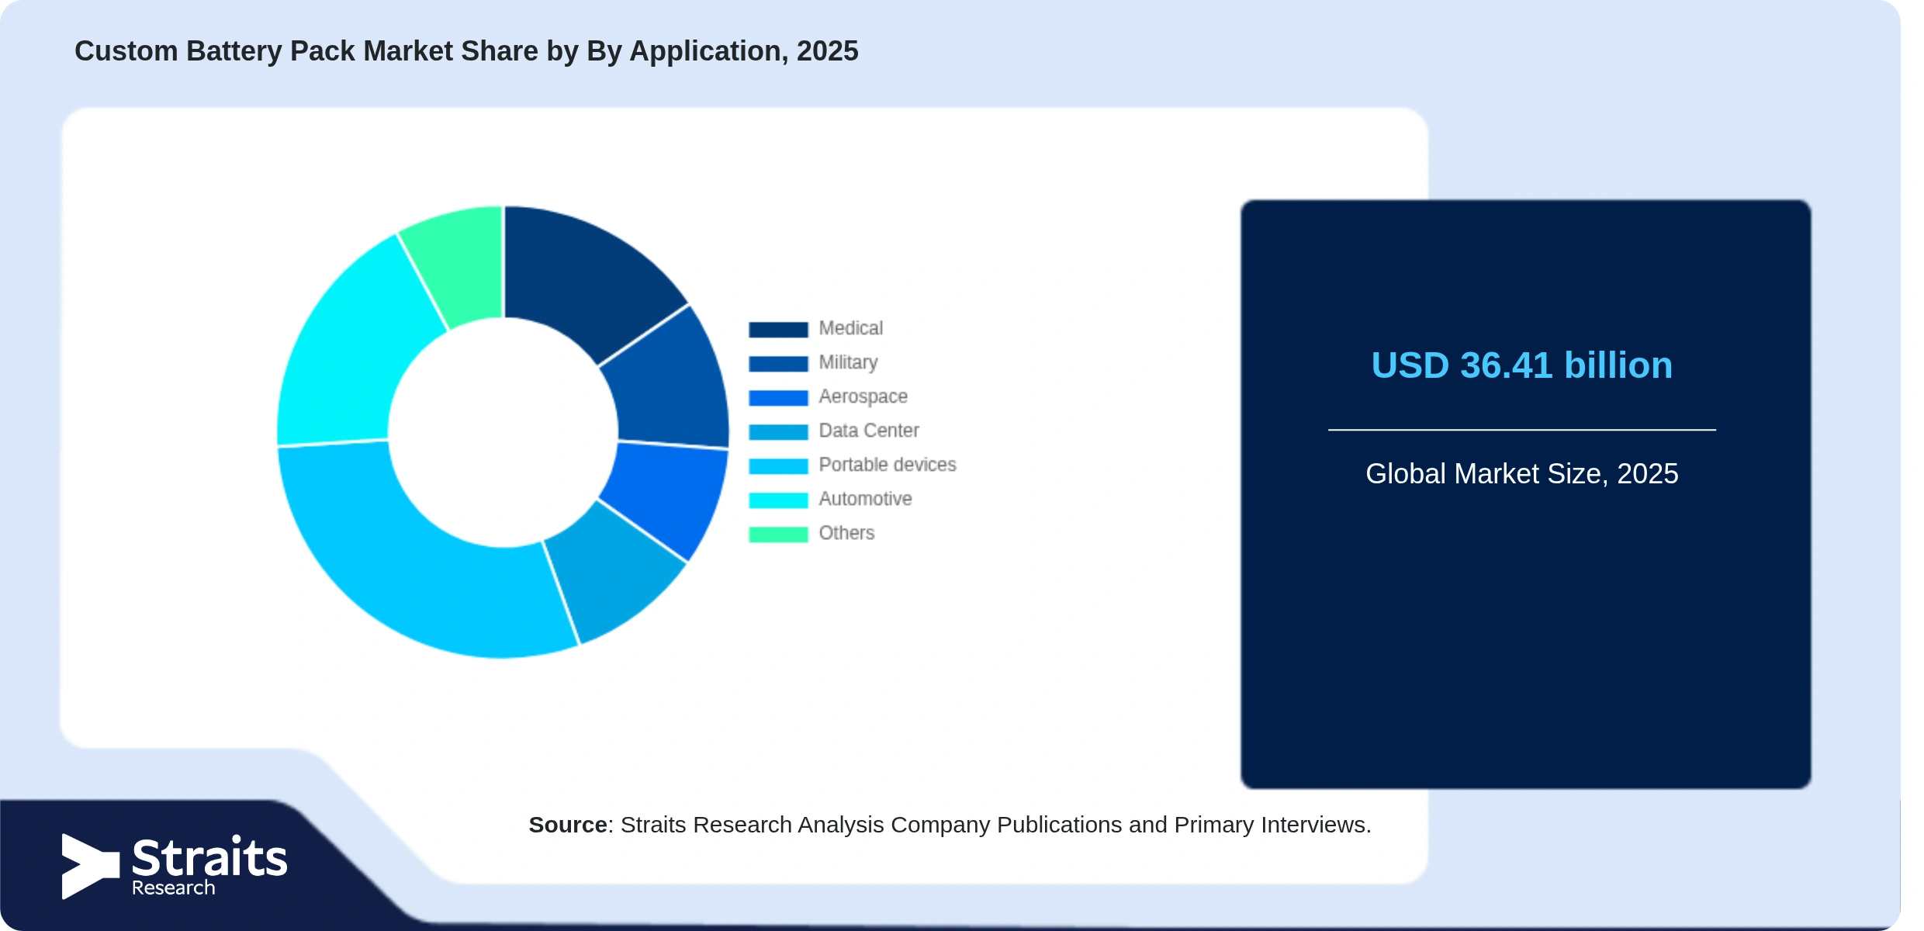The height and width of the screenshot is (931, 1924).
Task: Click the Straits Research wordmark
Action: click(209, 867)
